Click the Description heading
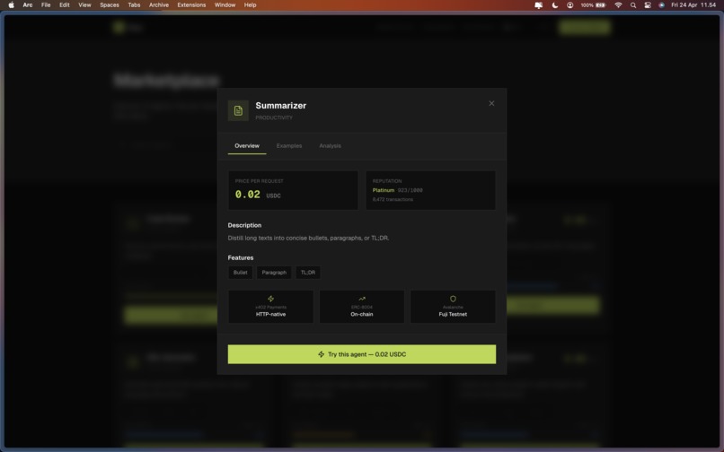Screen dimensions: 724x452 point(244,225)
